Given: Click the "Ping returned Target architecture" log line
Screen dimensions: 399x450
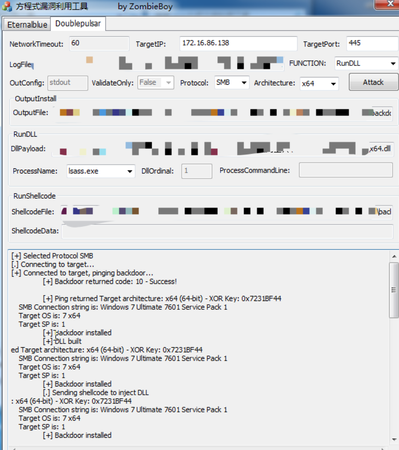Looking at the screenshot, I should [x=162, y=298].
